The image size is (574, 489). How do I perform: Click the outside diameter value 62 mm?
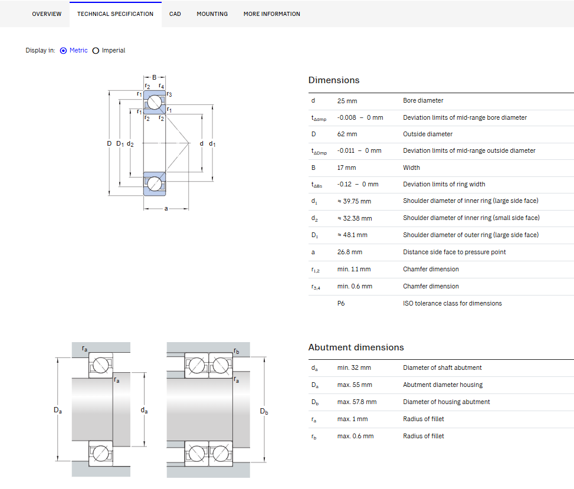347,134
